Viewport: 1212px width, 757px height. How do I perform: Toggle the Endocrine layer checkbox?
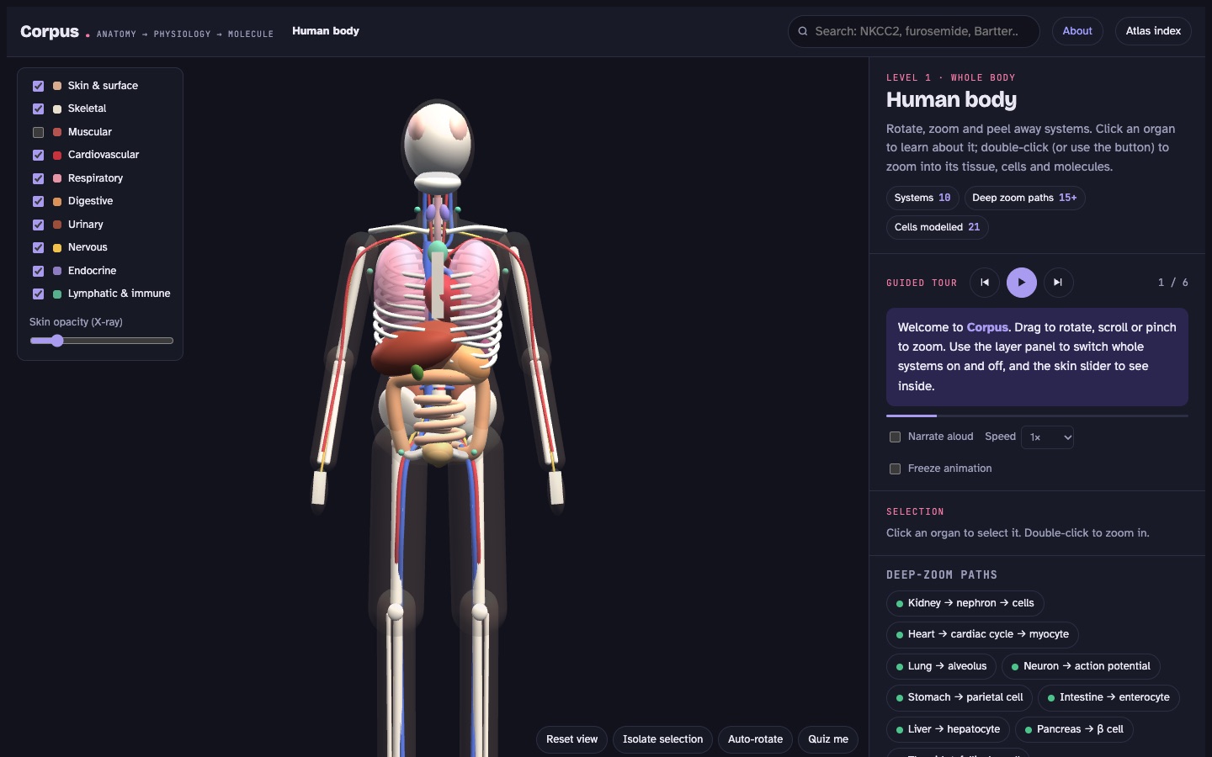(x=38, y=271)
